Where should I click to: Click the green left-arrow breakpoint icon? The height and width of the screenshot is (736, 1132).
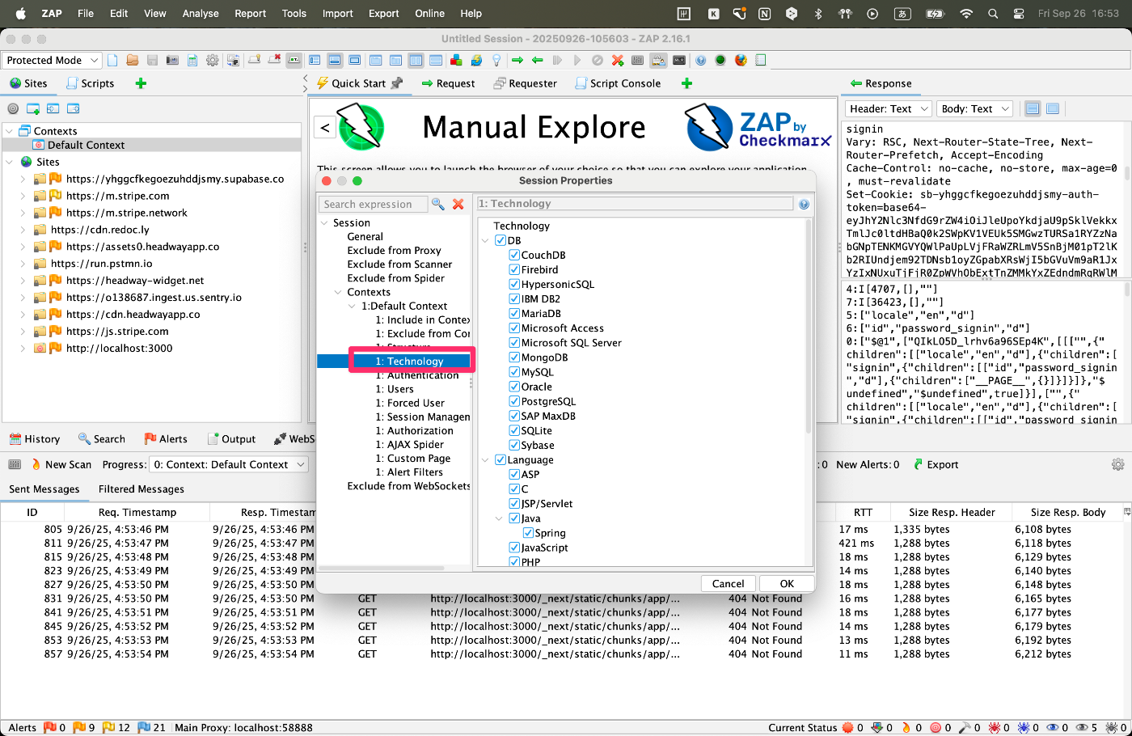[x=538, y=60]
